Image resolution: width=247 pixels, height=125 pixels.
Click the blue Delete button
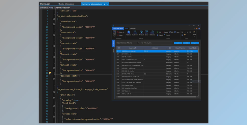tap(186, 43)
